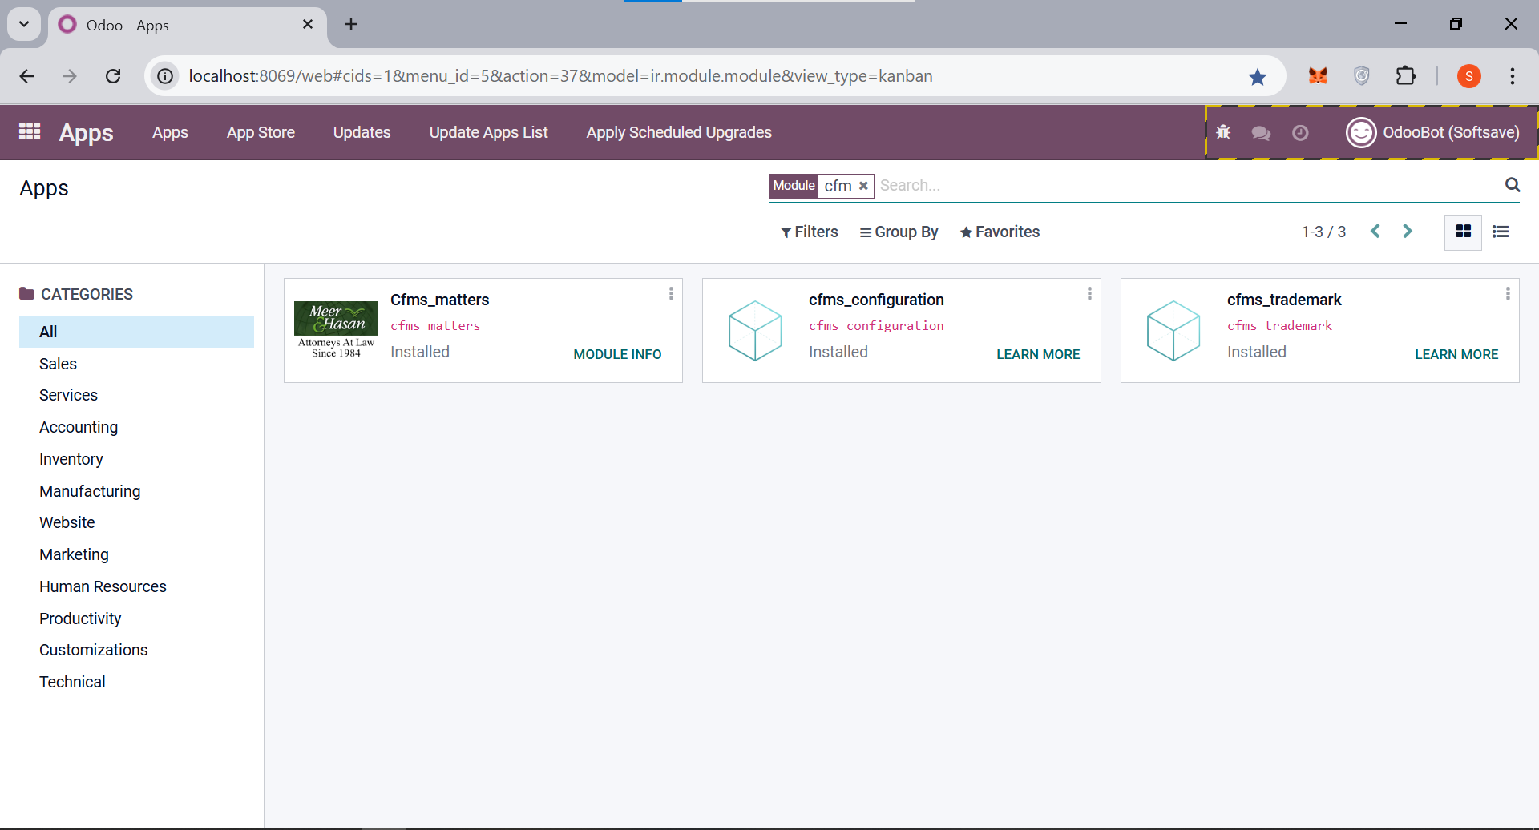Open the App Store menu
Screen dimensions: 1539x830
[261, 132]
